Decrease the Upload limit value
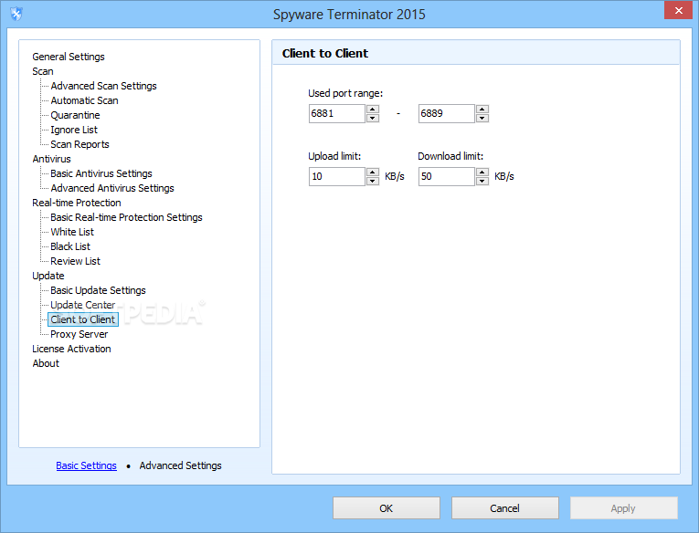This screenshot has width=699, height=533. point(373,181)
